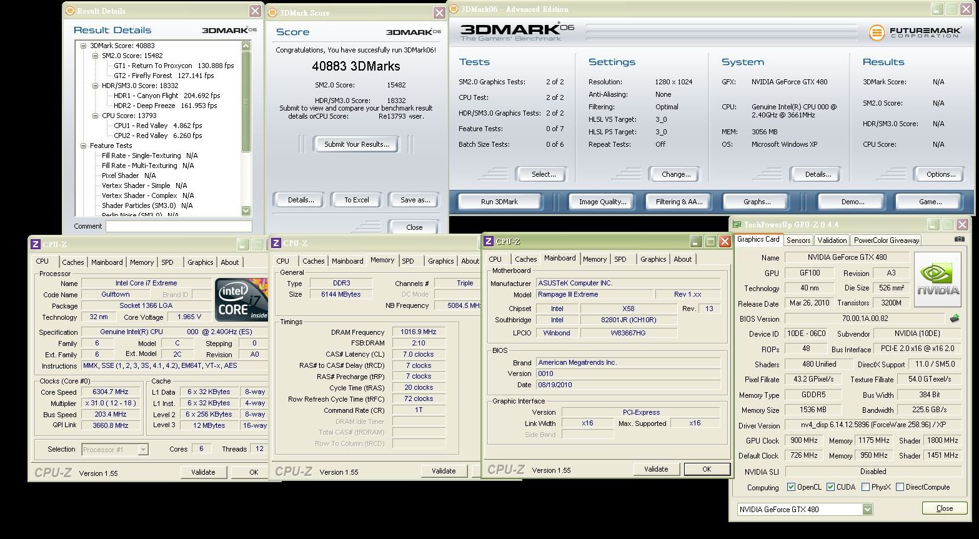Click the Intel Core i7 logo in CPU-Z

point(242,299)
